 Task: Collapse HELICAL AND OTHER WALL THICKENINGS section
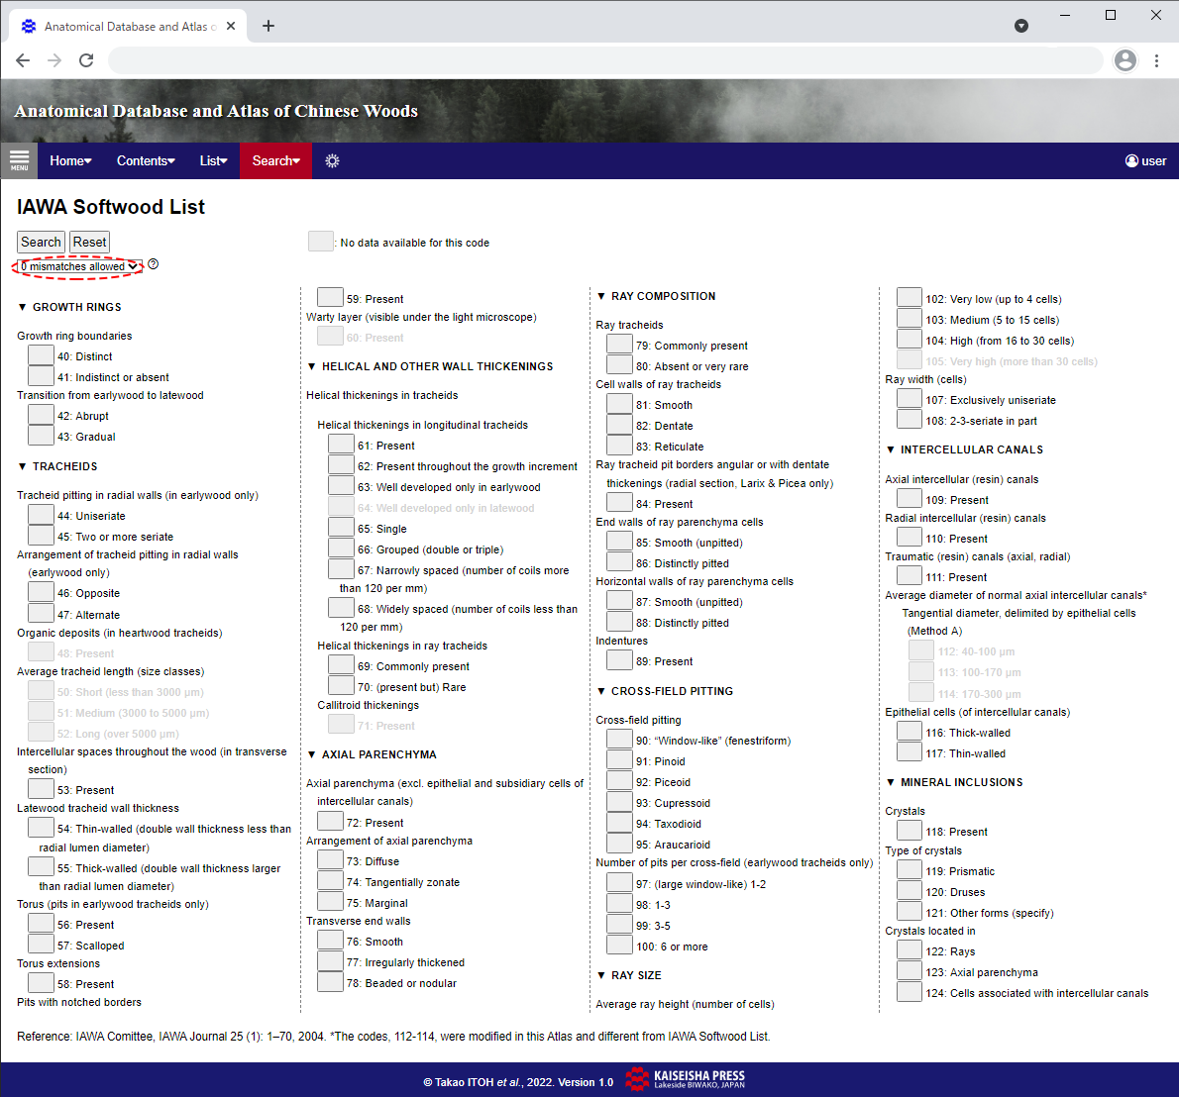[312, 366]
